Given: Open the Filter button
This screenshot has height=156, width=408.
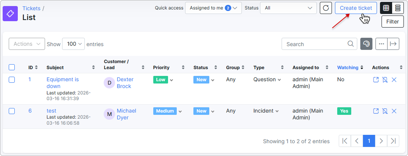Looking at the screenshot, I should click(x=392, y=22).
